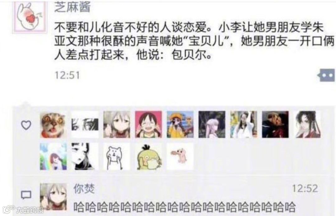This screenshot has width=336, height=216.
Task: Open the like/comment two-dot action button
Action: coord(326,75)
